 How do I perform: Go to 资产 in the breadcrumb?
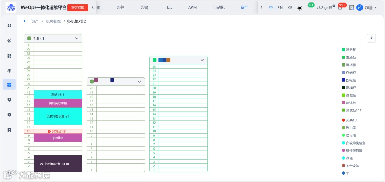[35, 21]
